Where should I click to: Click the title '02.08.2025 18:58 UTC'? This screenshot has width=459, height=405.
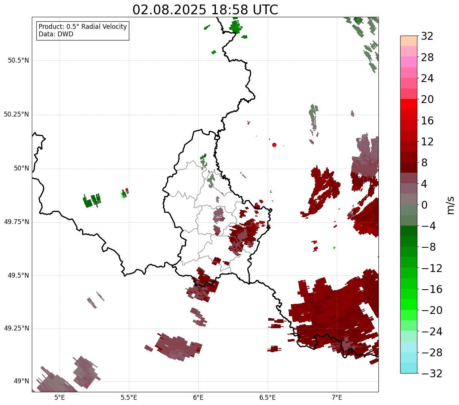click(205, 10)
